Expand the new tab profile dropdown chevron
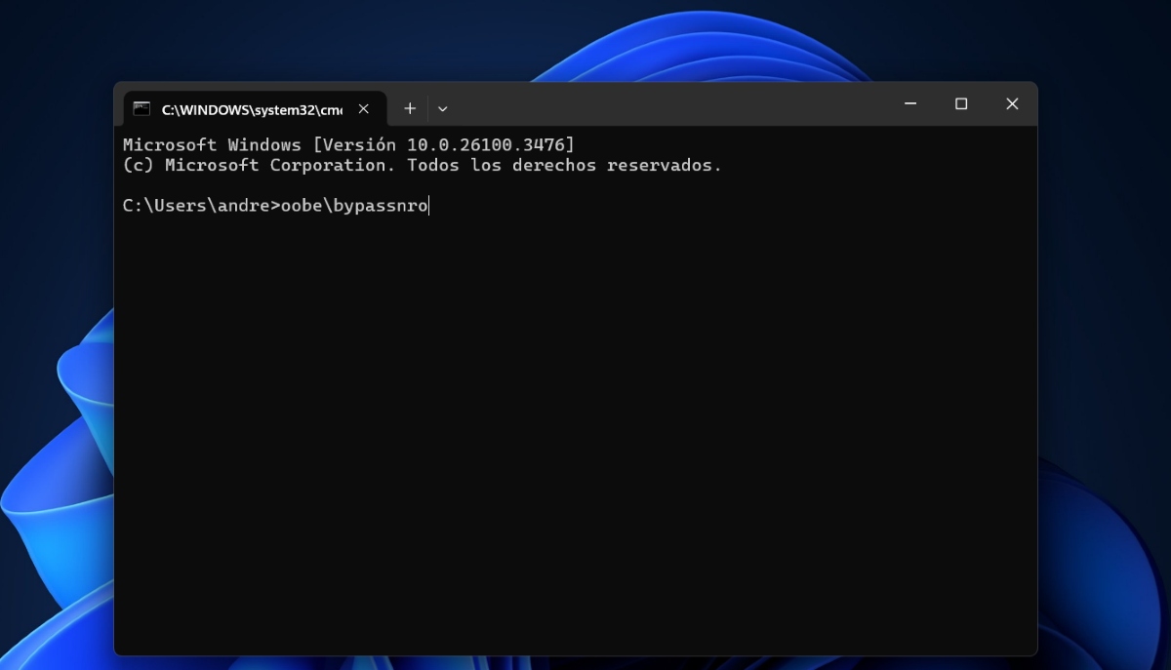Image resolution: width=1171 pixels, height=670 pixels. (442, 108)
